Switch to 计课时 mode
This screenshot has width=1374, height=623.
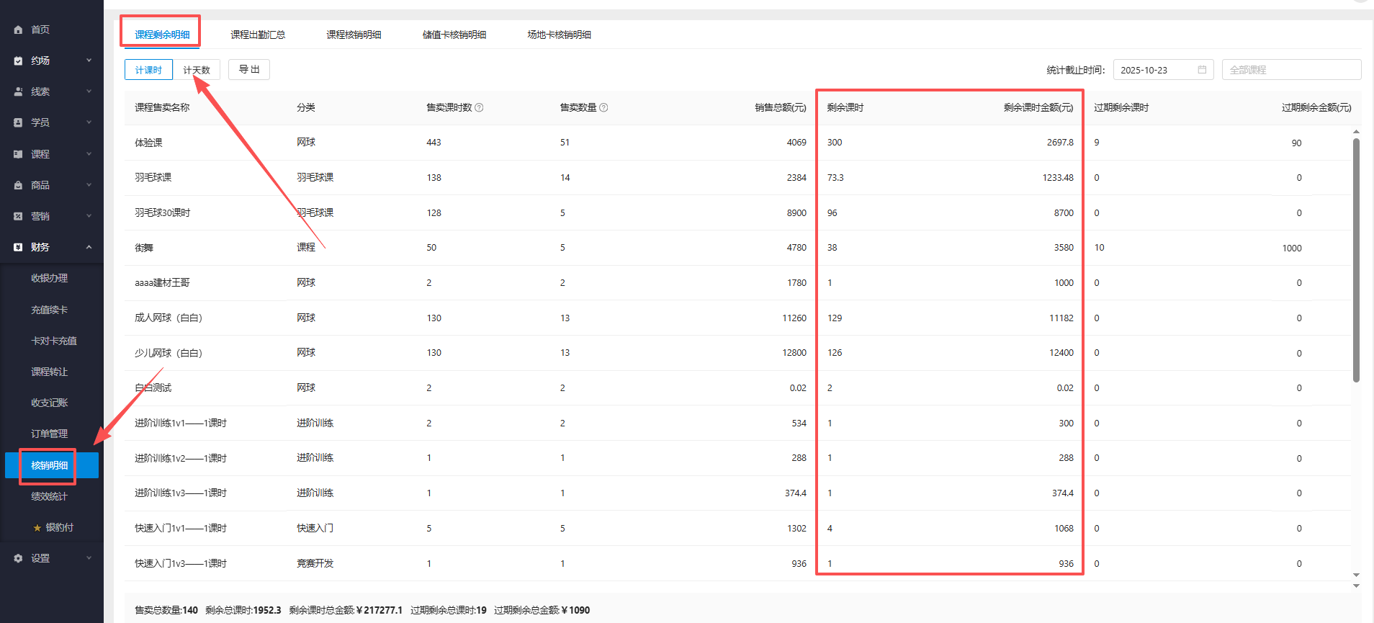[x=148, y=70]
